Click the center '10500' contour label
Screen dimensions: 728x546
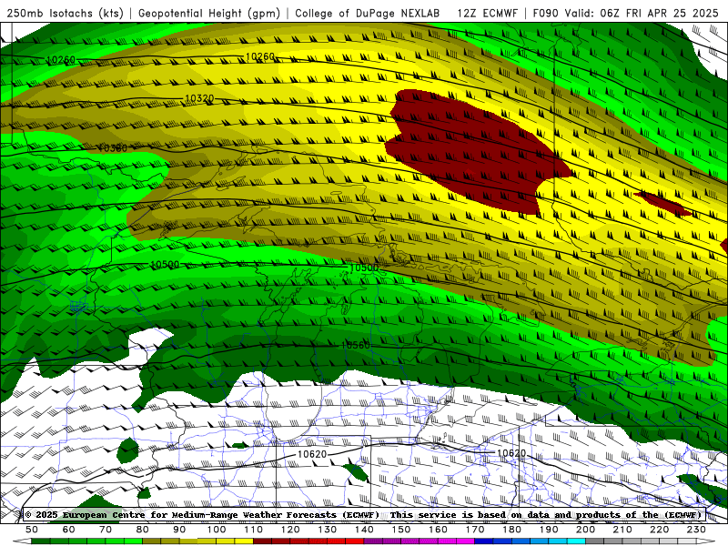point(363,268)
